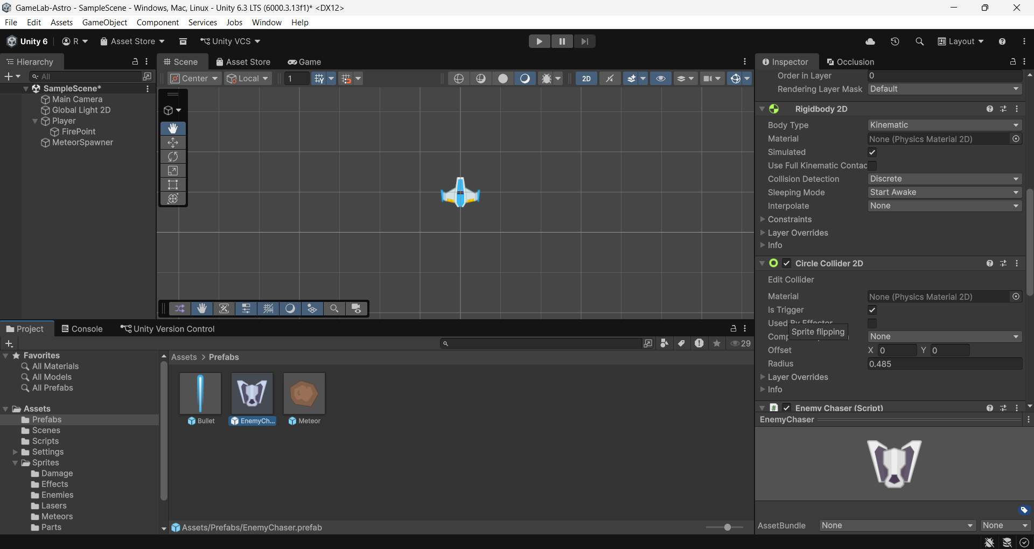The width and height of the screenshot is (1034, 549).
Task: Disable the Circle Collider 2D component
Action: coord(787,263)
